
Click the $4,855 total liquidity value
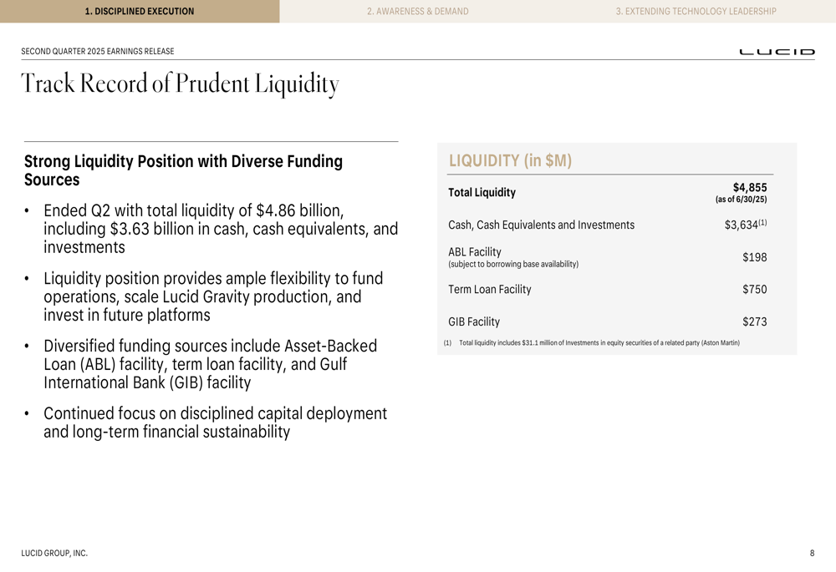(x=750, y=188)
